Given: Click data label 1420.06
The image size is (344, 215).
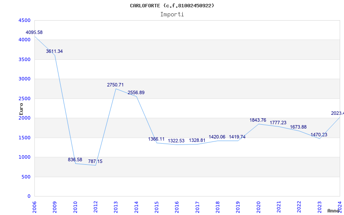Looking at the screenshot, I should click(217, 137).
